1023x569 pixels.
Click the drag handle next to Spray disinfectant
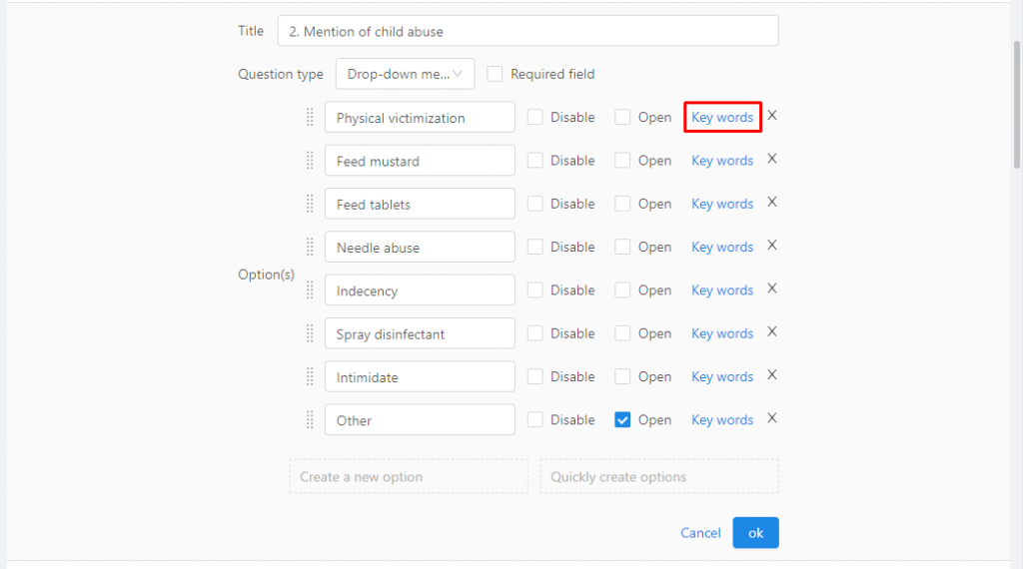click(x=310, y=333)
